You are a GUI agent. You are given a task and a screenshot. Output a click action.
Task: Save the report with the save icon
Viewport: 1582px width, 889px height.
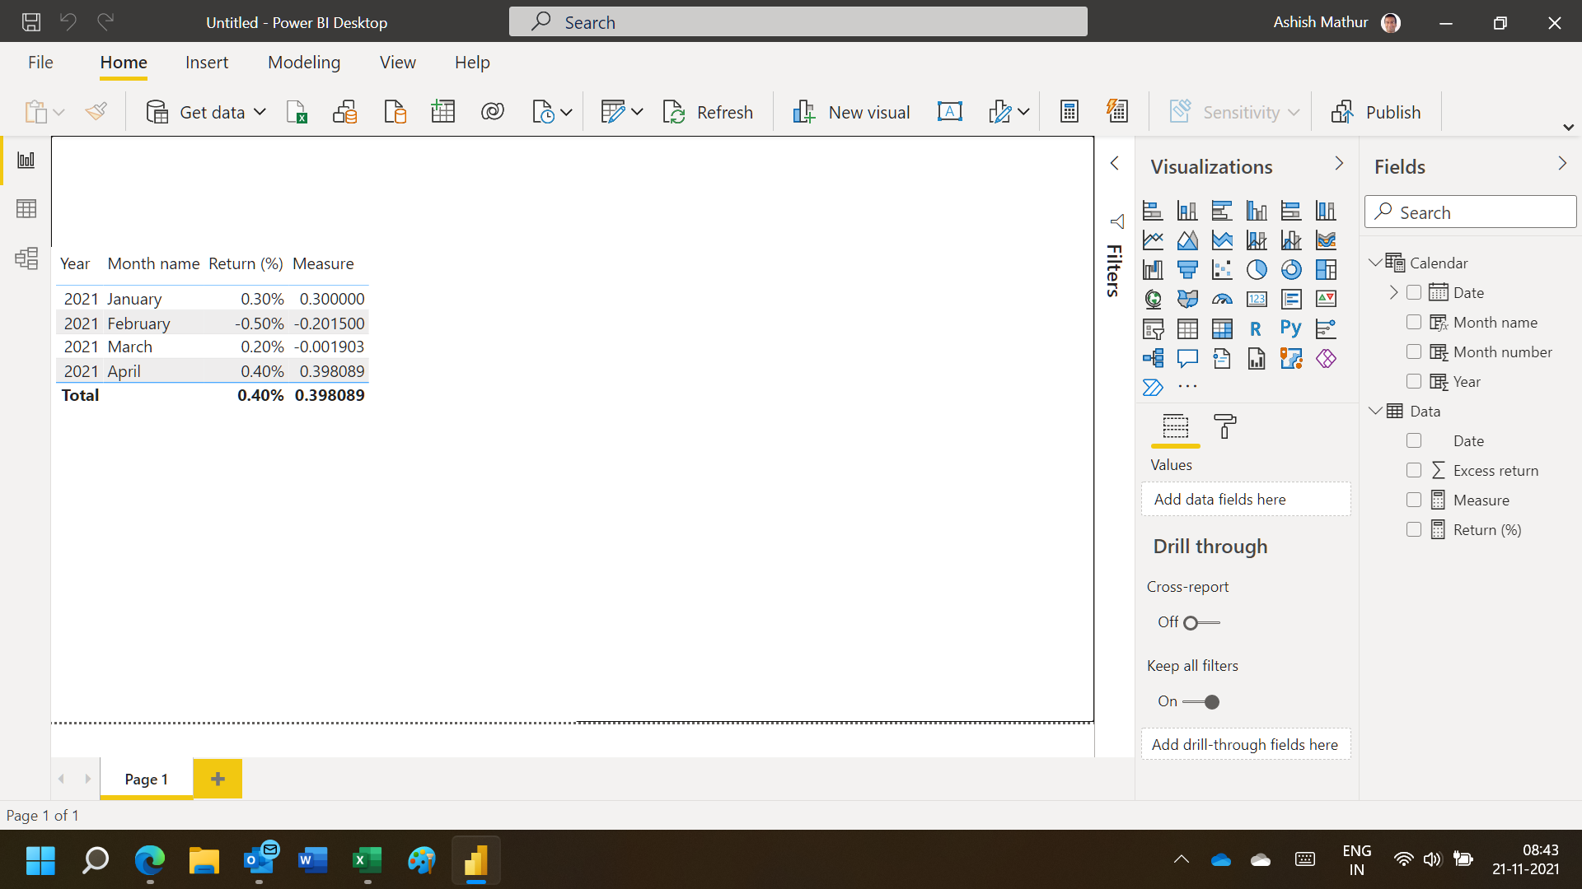[x=31, y=22]
